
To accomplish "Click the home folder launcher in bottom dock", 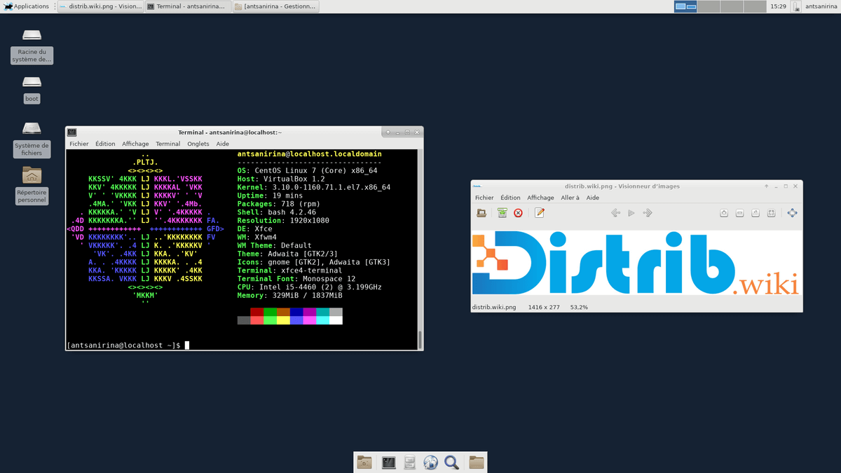I will click(x=364, y=462).
